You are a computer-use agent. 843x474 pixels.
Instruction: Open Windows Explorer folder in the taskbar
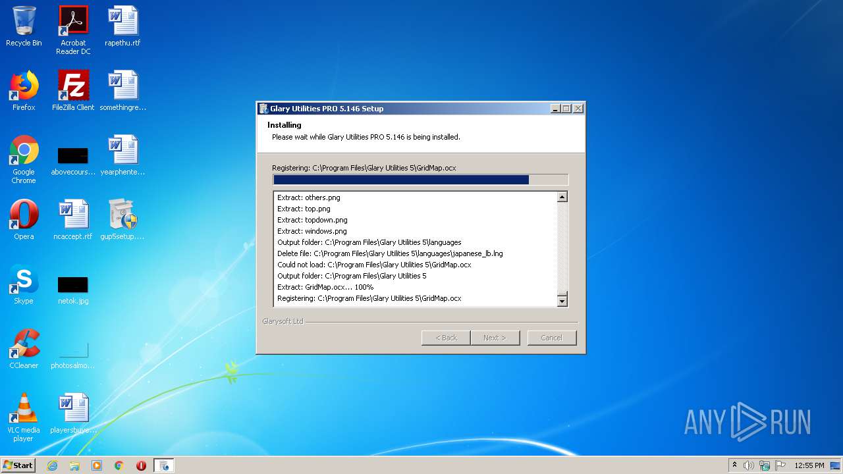(x=74, y=465)
